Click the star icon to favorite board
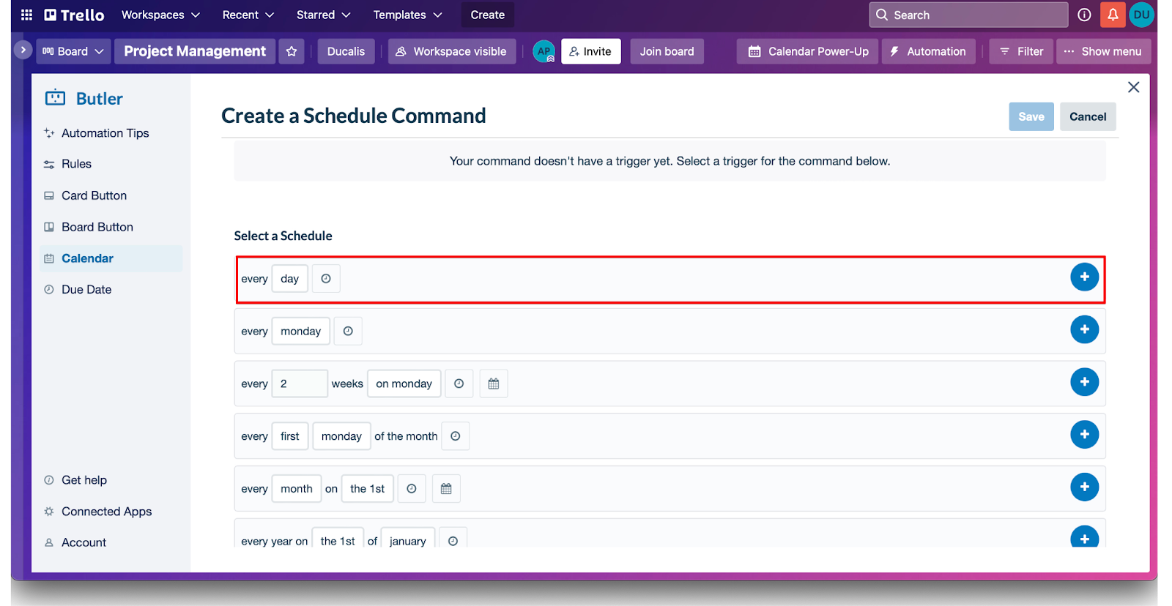The image size is (1172, 606). tap(292, 51)
